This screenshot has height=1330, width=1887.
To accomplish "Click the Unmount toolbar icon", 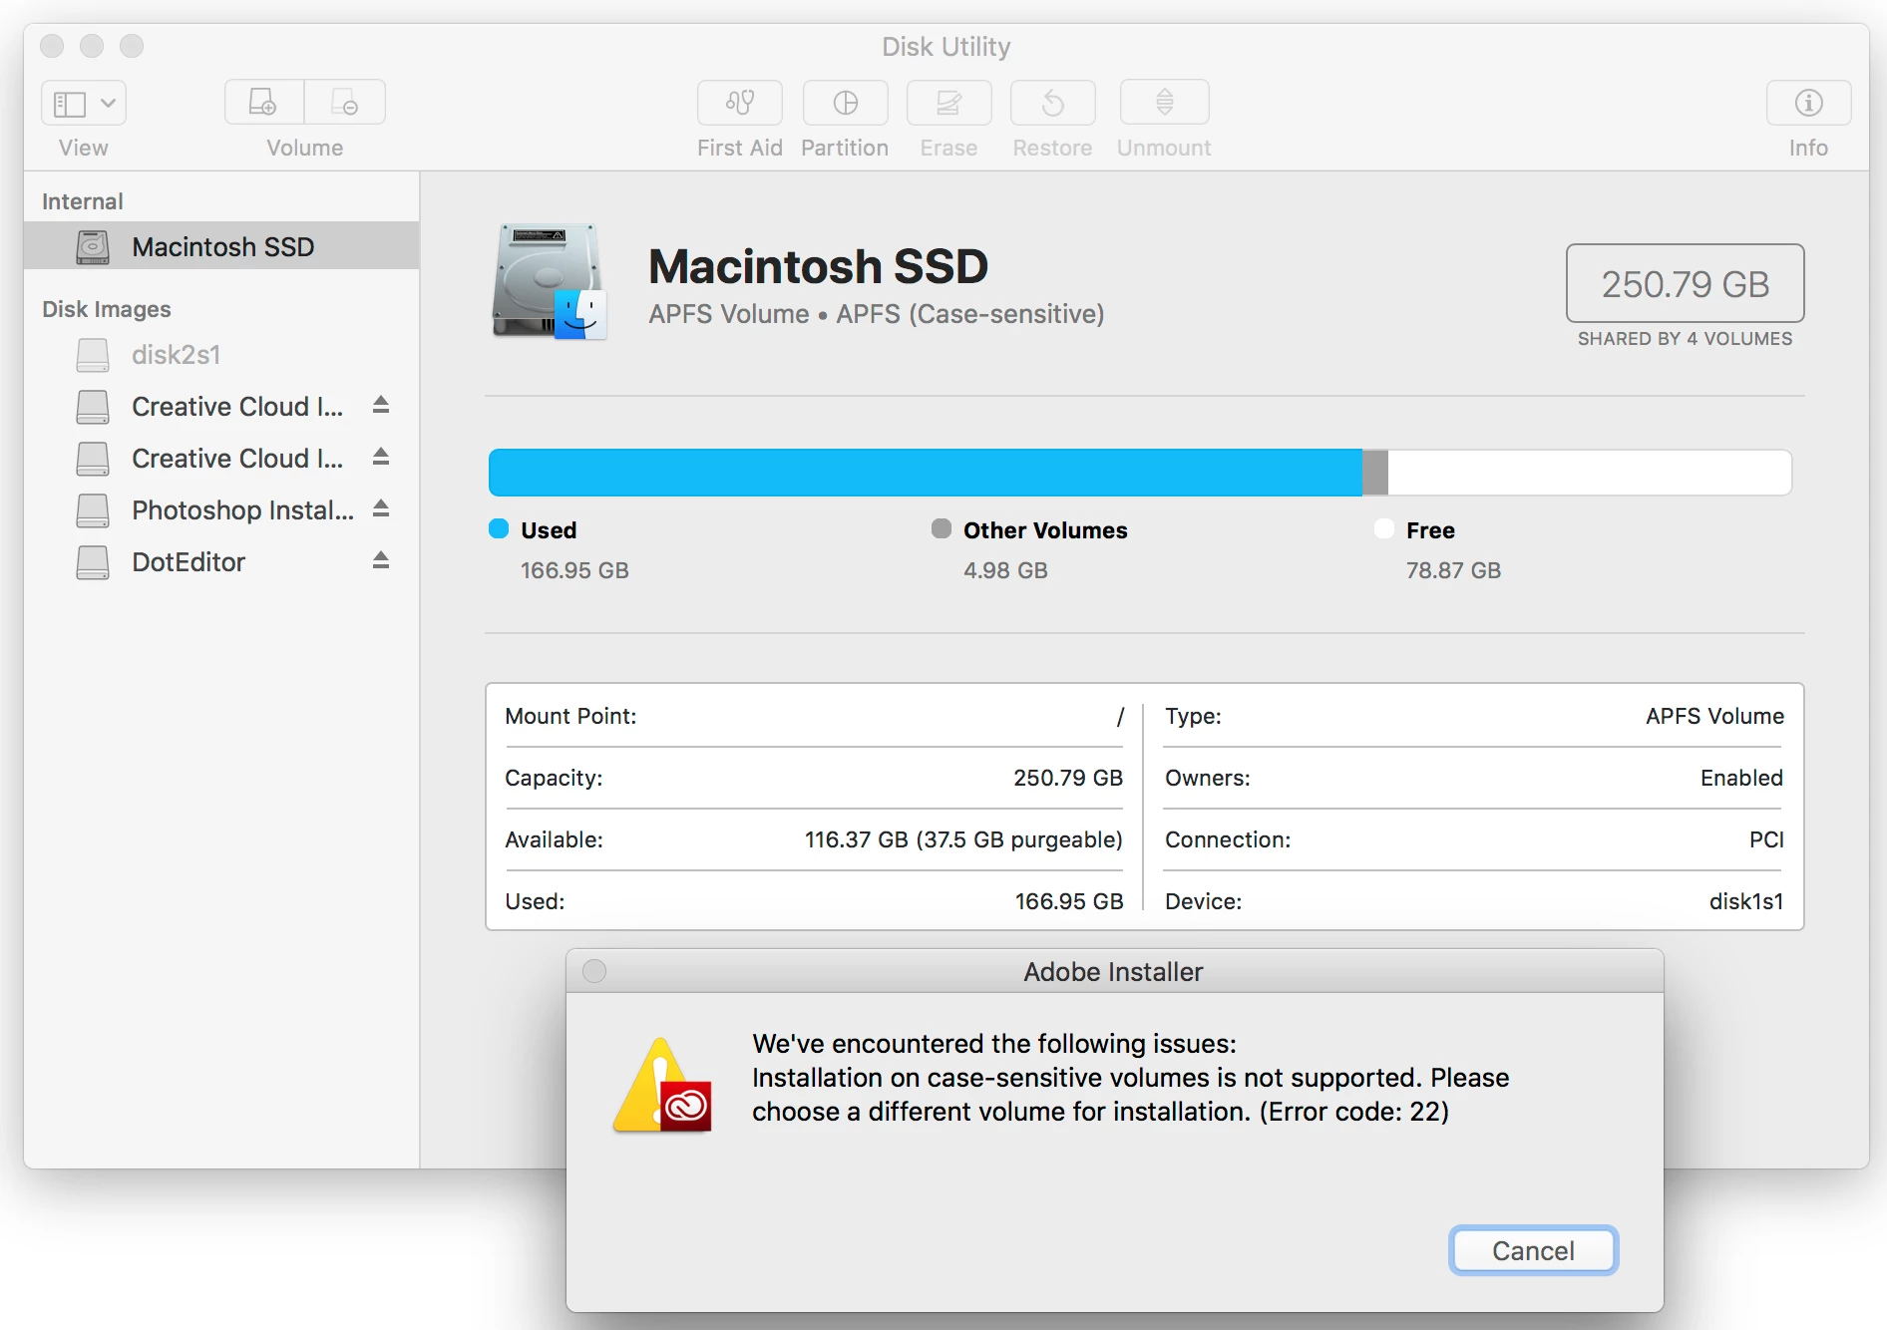I will pos(1164,103).
